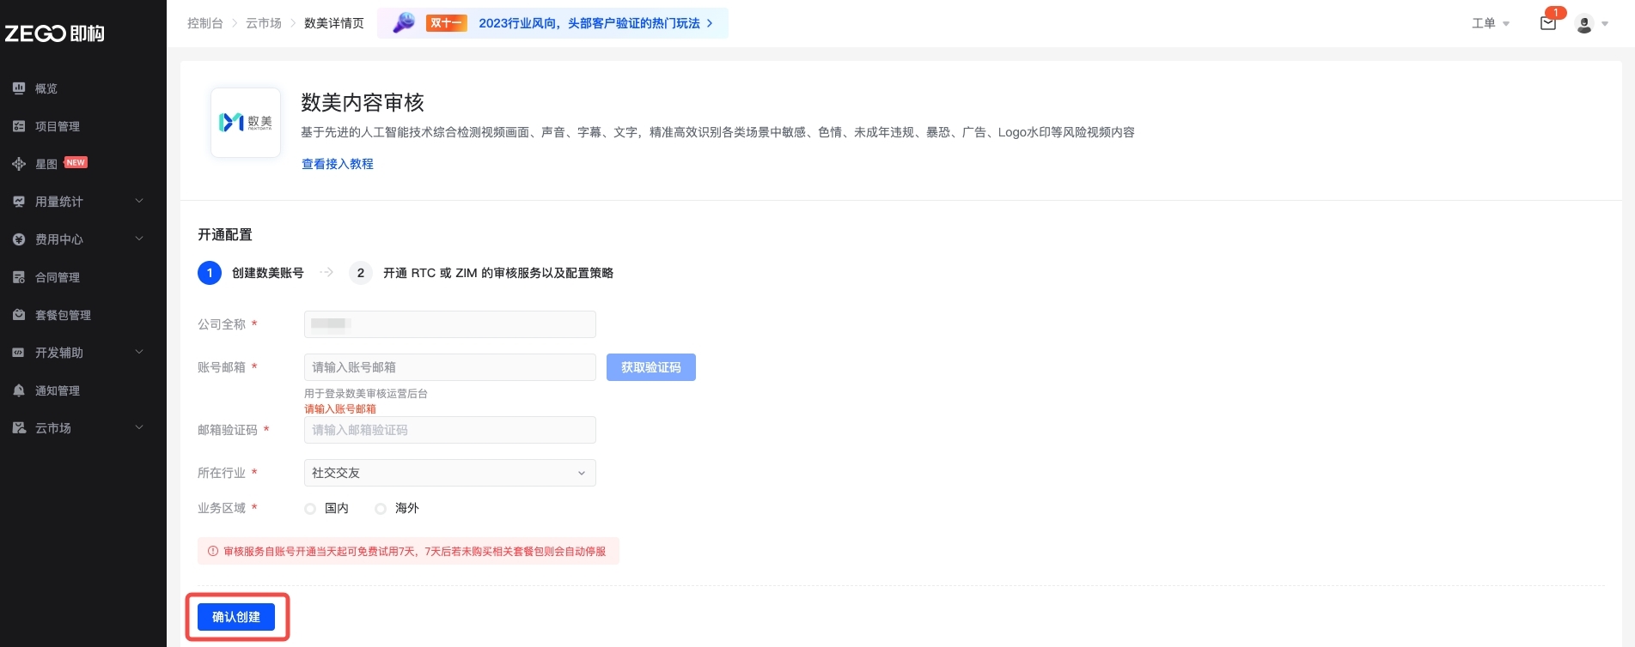Go to 云市场 in the breadcrumb
1635x647 pixels.
click(x=263, y=23)
